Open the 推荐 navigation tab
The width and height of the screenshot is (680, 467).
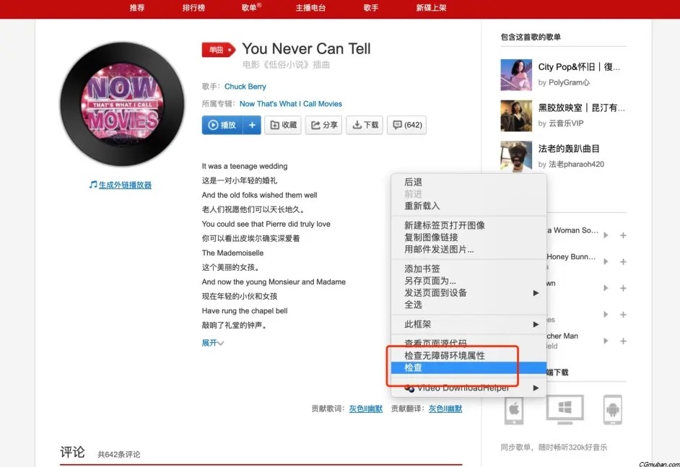[x=137, y=8]
